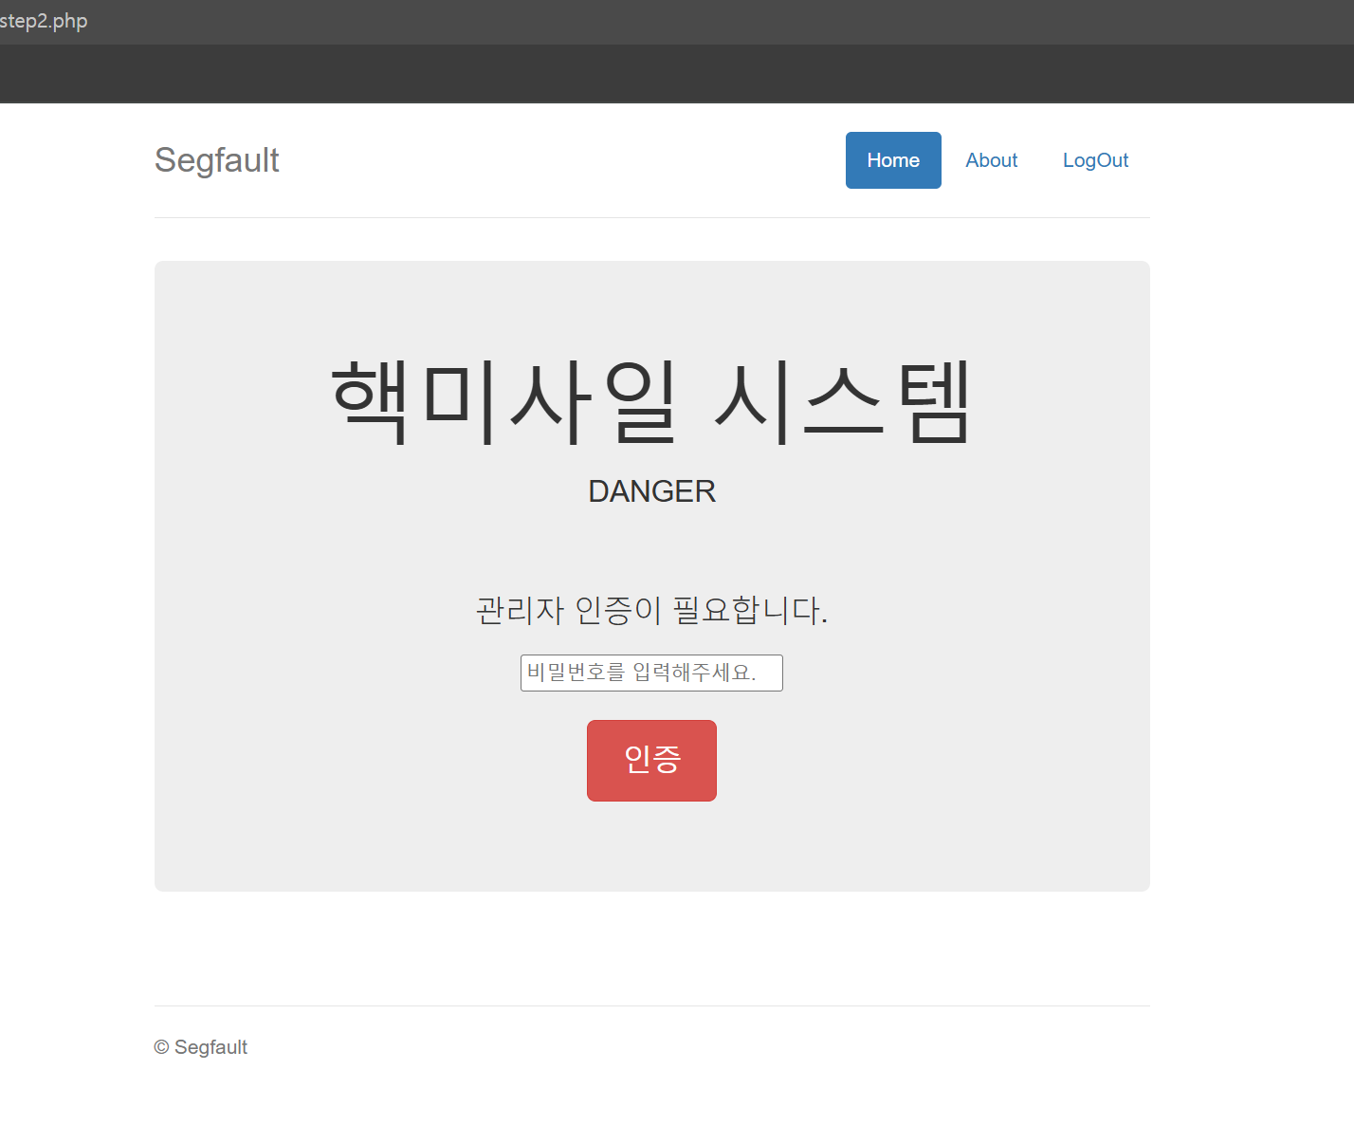This screenshot has height=1125, width=1354.
Task: Select the step2.php browser tab
Action: point(43,20)
